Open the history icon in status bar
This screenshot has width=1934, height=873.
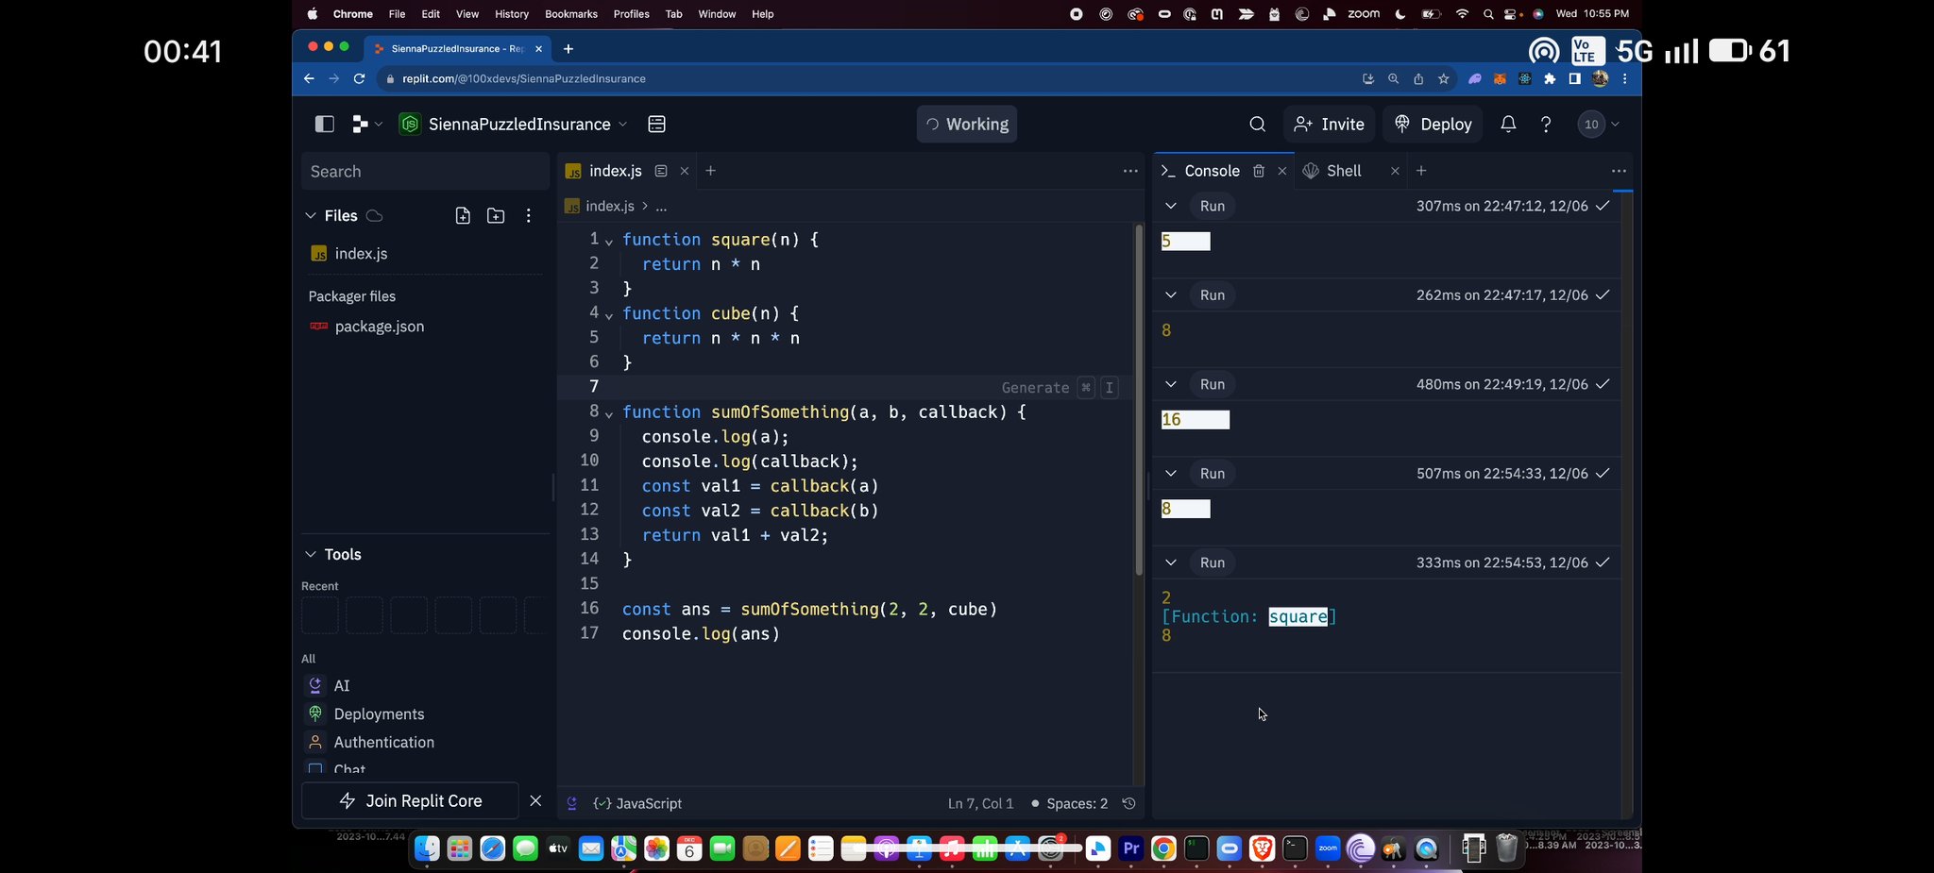pos(1128,803)
